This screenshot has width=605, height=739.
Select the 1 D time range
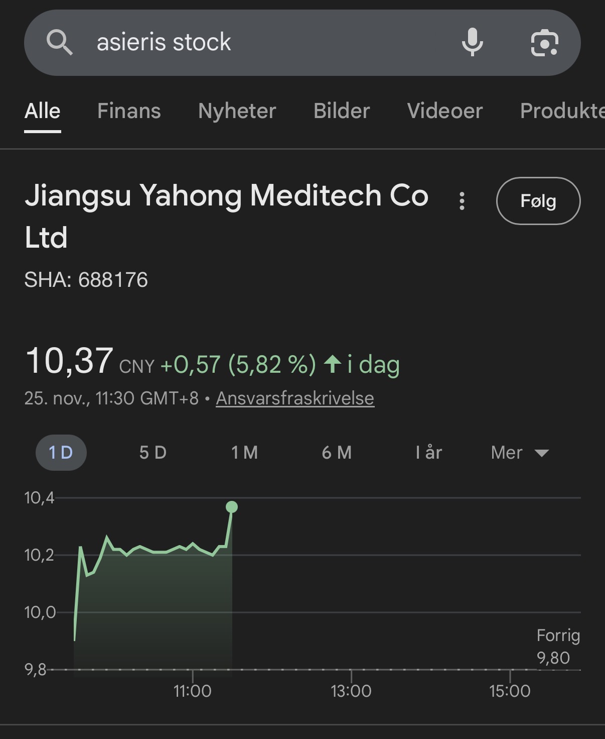[x=61, y=453]
